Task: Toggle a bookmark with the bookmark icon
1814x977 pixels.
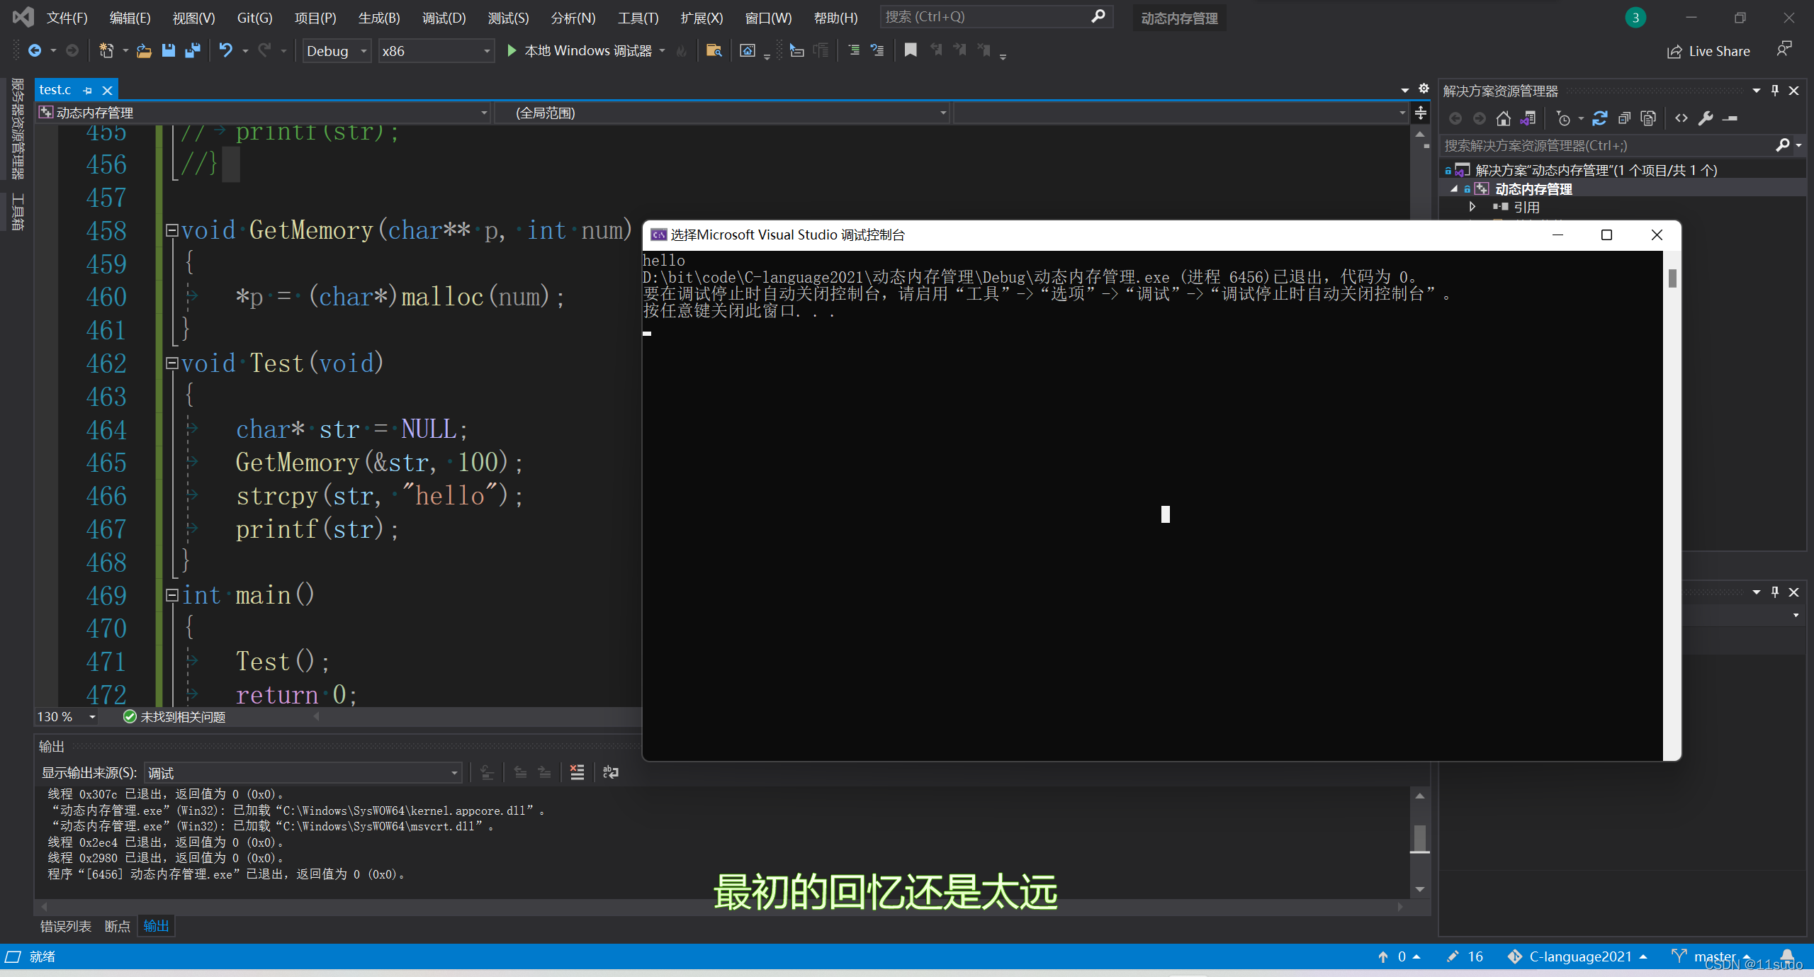Action: 911,50
